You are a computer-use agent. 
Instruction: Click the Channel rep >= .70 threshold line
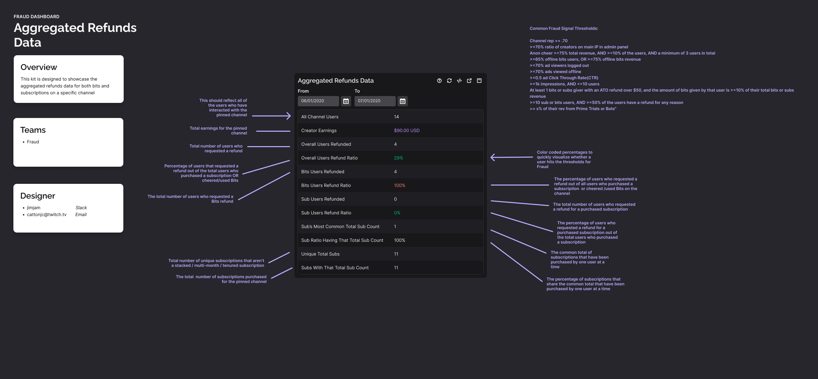point(549,41)
